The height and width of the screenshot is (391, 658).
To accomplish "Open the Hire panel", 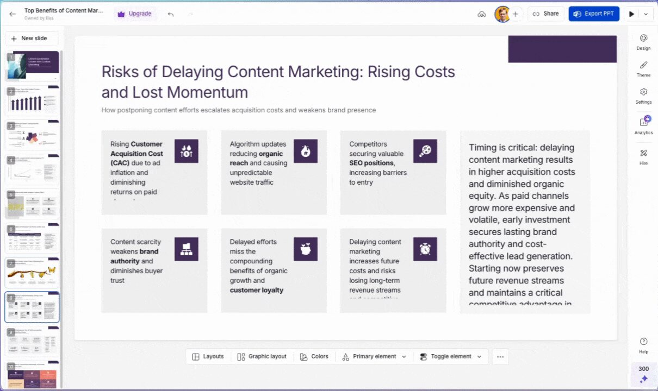I will coord(643,157).
